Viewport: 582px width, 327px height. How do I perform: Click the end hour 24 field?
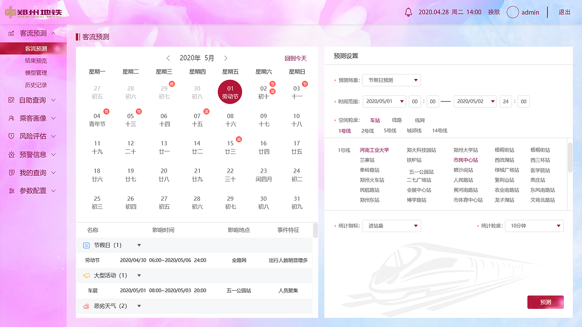click(506, 102)
